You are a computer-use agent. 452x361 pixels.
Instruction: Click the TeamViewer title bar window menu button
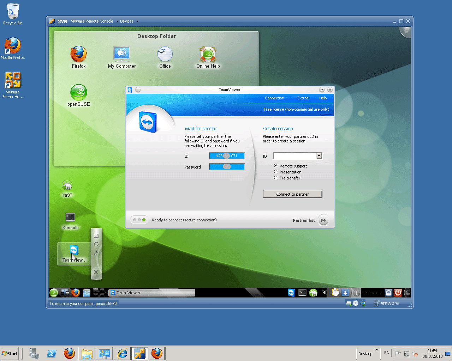tap(130, 90)
